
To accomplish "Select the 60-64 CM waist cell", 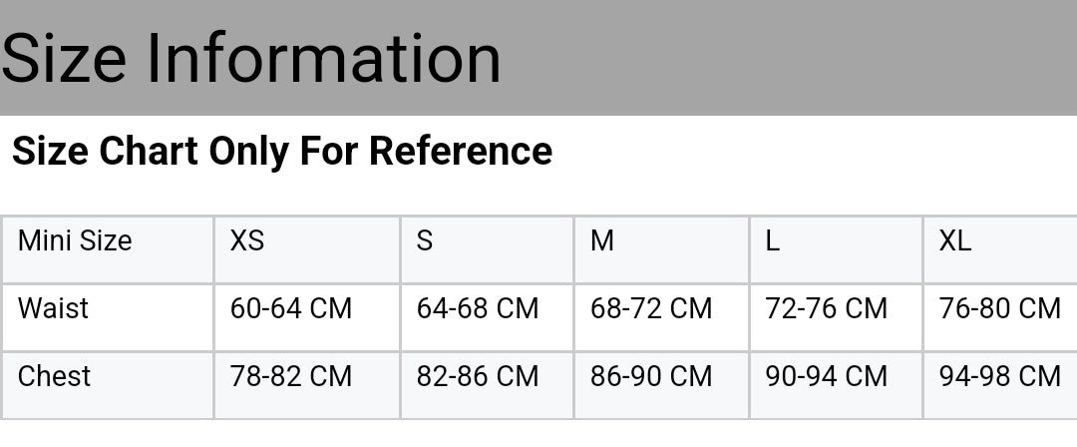I will (291, 308).
